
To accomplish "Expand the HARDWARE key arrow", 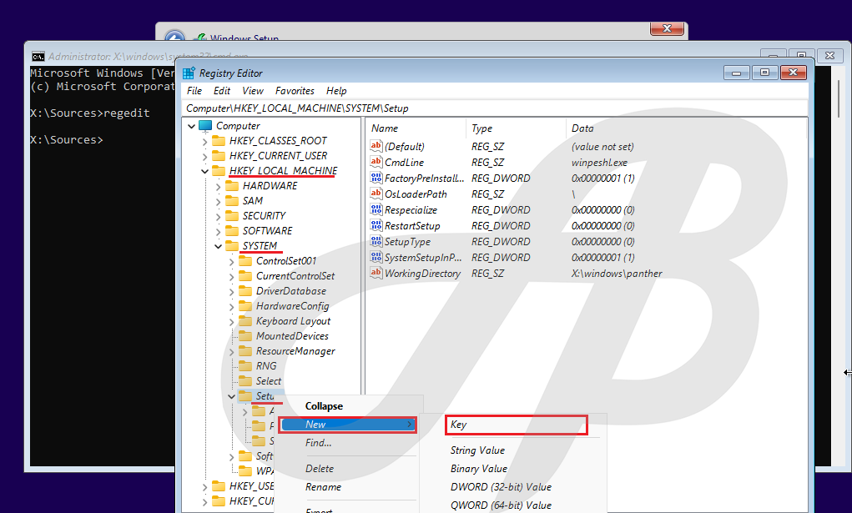I will [219, 186].
